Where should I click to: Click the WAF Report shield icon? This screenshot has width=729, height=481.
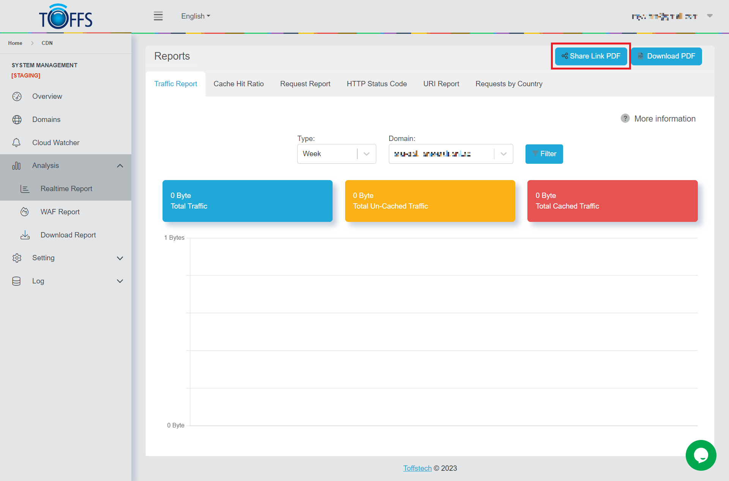25,212
